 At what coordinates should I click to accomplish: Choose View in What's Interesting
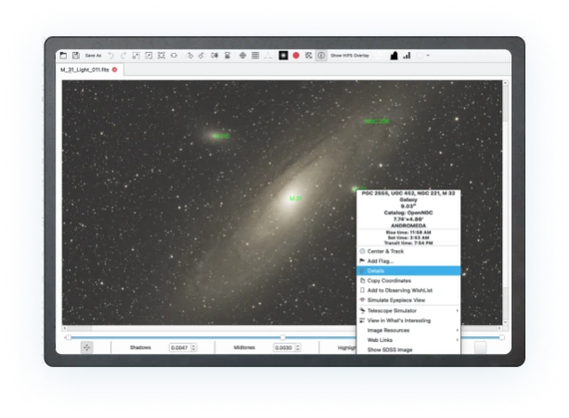coord(408,320)
